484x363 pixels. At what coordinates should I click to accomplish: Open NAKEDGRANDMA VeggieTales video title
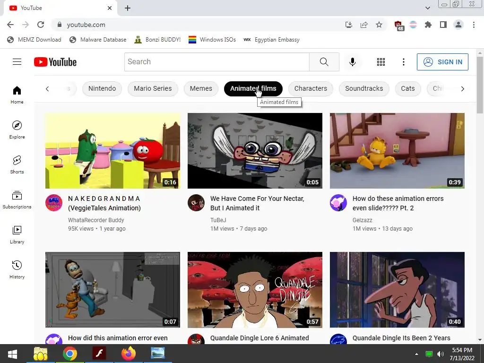[104, 203]
